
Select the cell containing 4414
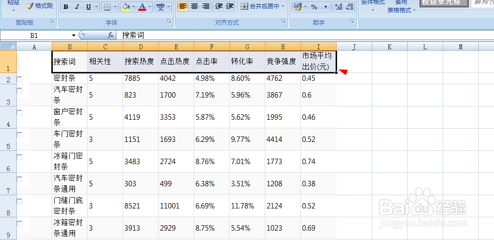283,139
